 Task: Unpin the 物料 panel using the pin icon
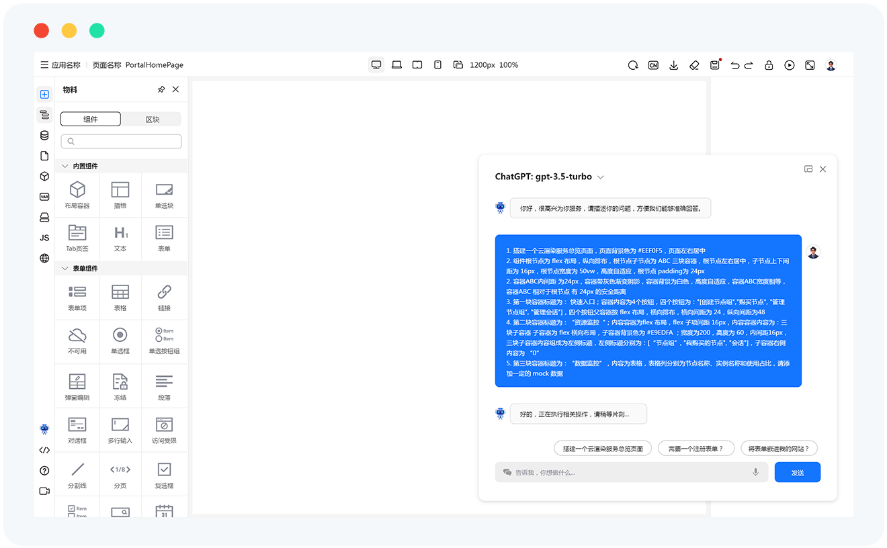pos(162,89)
